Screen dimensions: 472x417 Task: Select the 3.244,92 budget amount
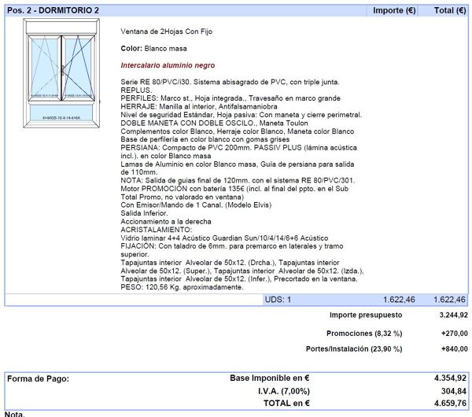tap(452, 315)
